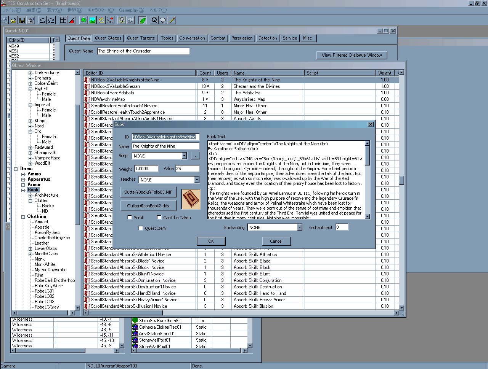The image size is (488, 369).
Task: Collapse the HighElf tree node
Action: (x=30, y=89)
